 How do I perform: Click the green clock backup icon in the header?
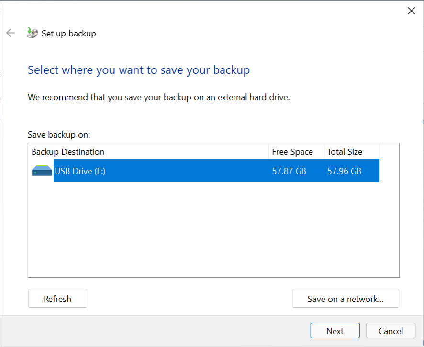pos(32,33)
